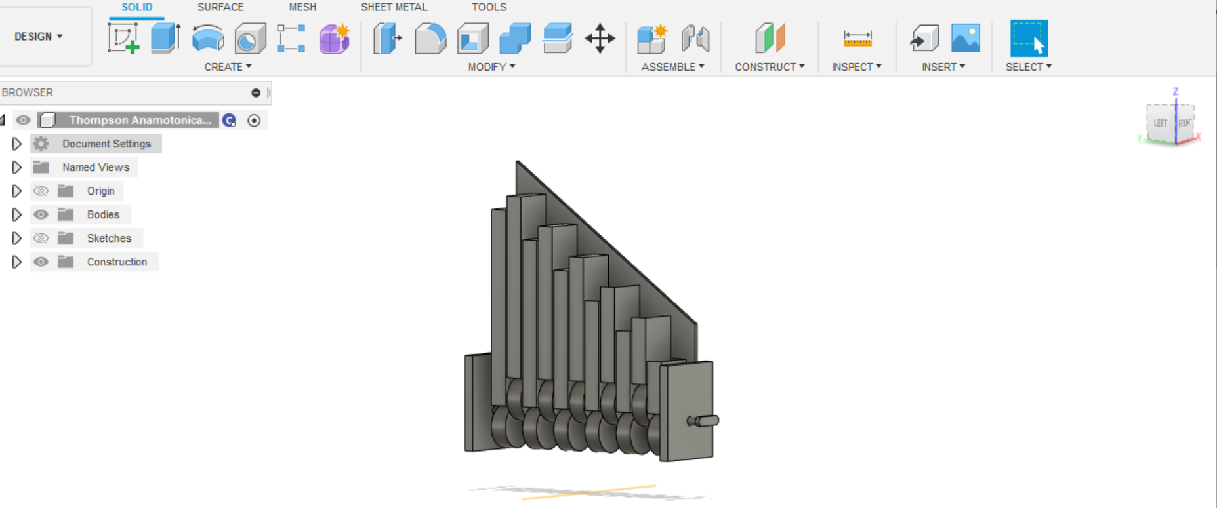Expand the Document Settings node

[x=17, y=144]
